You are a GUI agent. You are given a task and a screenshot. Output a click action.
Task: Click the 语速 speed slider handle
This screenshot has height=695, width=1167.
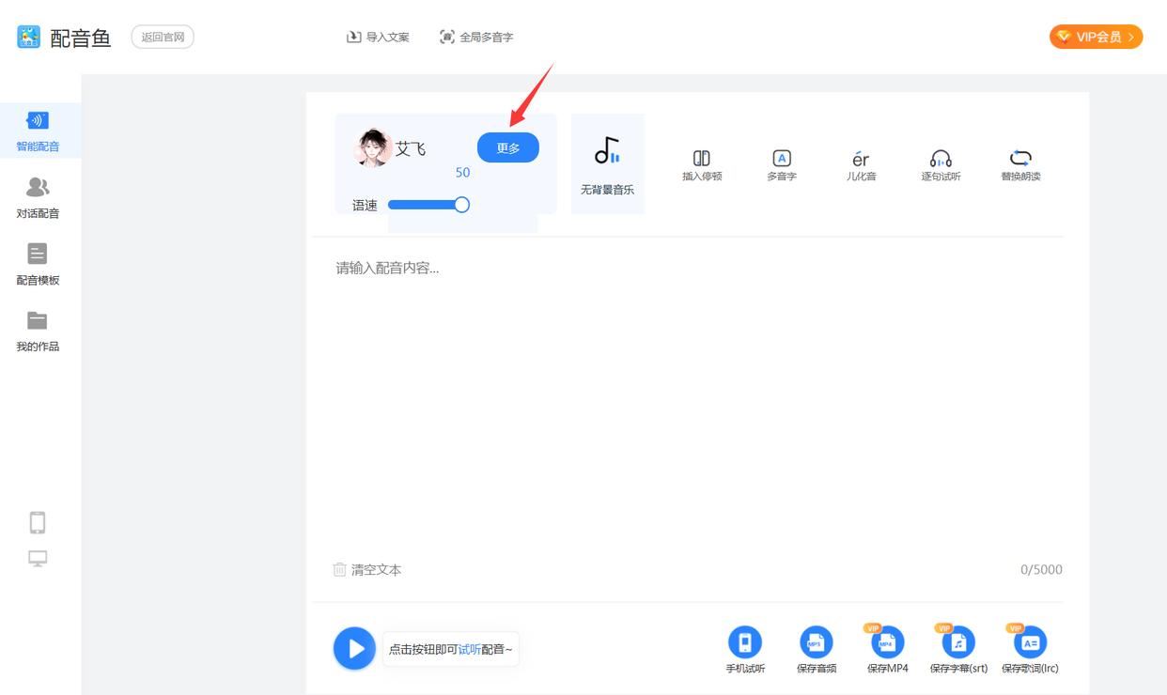pyautogui.click(x=461, y=205)
